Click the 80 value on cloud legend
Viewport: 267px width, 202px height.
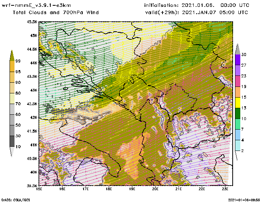[x=18, y=93]
